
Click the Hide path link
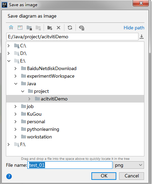[x=134, y=28]
